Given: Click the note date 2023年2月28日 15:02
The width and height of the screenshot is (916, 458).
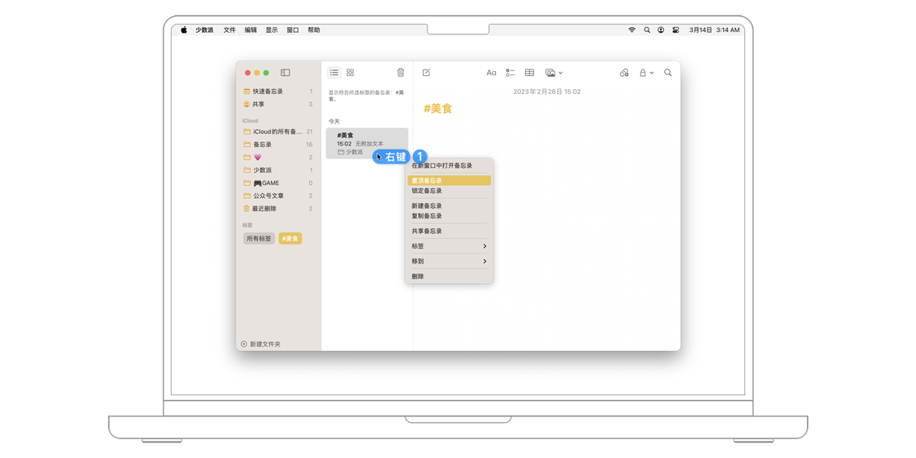Looking at the screenshot, I should (x=547, y=92).
